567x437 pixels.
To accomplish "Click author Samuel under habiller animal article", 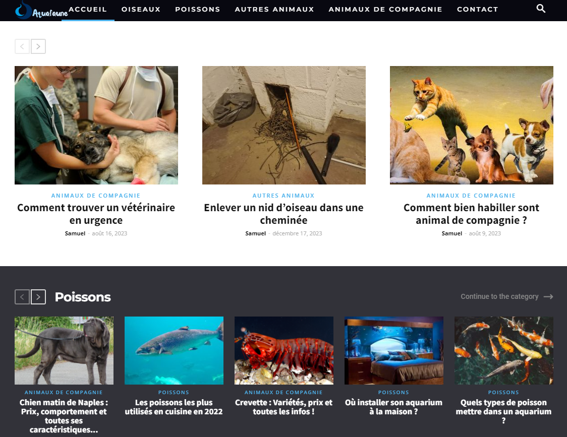I will point(452,233).
